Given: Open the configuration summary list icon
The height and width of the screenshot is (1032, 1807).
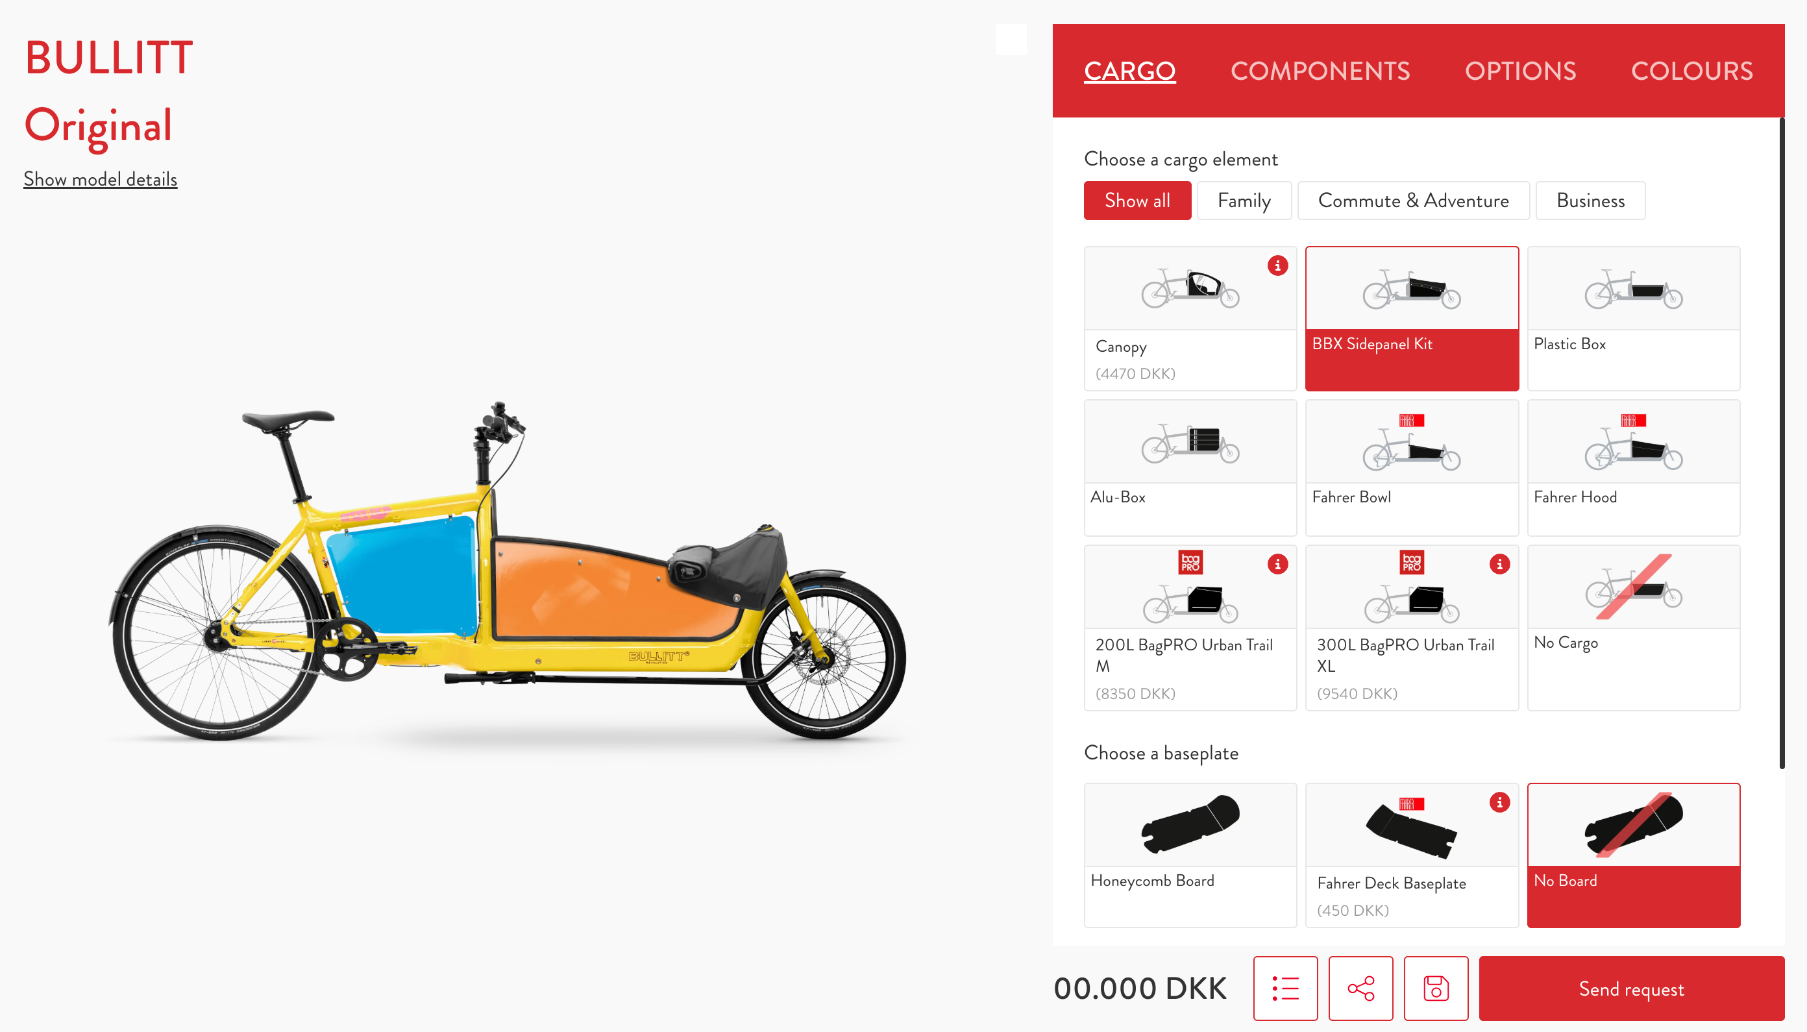Looking at the screenshot, I should [1285, 988].
